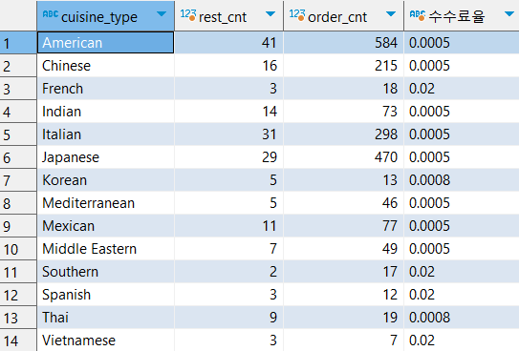Select row number 4 header
519x351 pixels.
(x=18, y=112)
